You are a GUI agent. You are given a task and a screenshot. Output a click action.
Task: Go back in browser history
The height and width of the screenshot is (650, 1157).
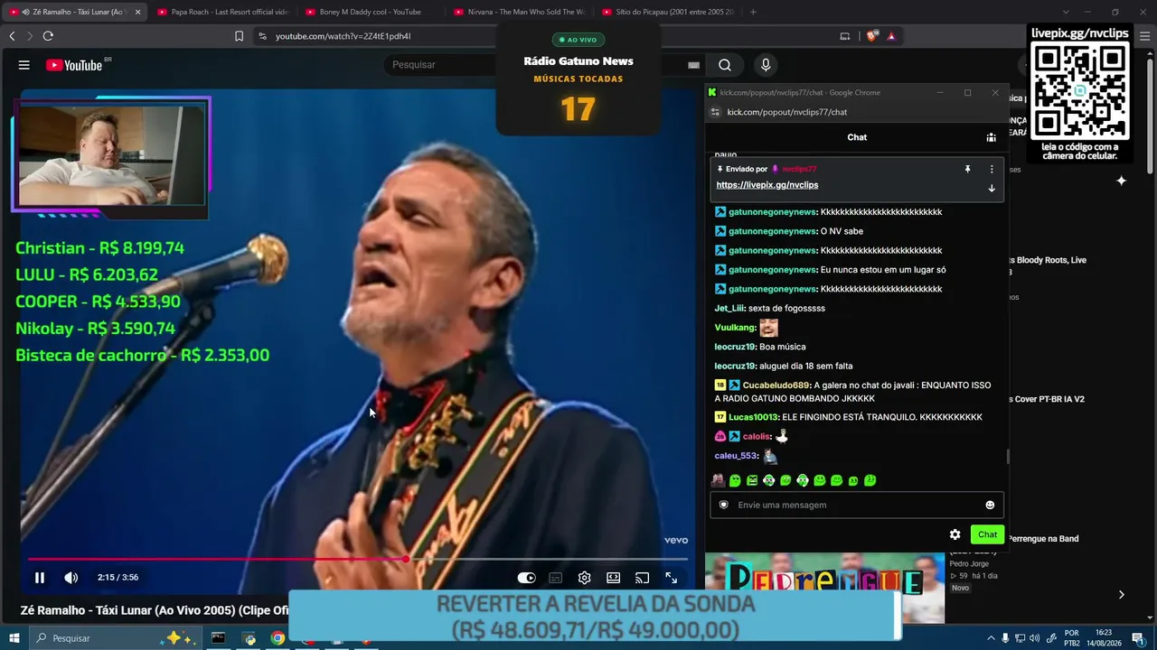12,36
